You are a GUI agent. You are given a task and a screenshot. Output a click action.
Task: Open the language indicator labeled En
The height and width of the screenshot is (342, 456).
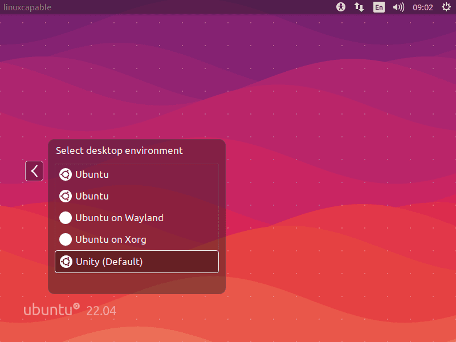point(378,7)
